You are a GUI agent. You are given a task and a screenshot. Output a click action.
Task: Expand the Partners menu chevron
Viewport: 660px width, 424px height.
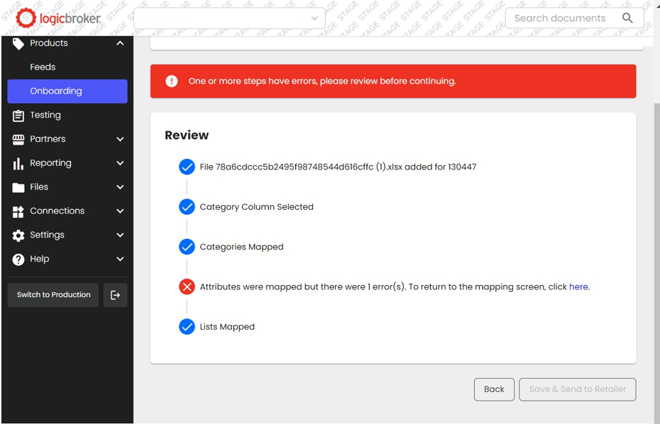pos(120,140)
